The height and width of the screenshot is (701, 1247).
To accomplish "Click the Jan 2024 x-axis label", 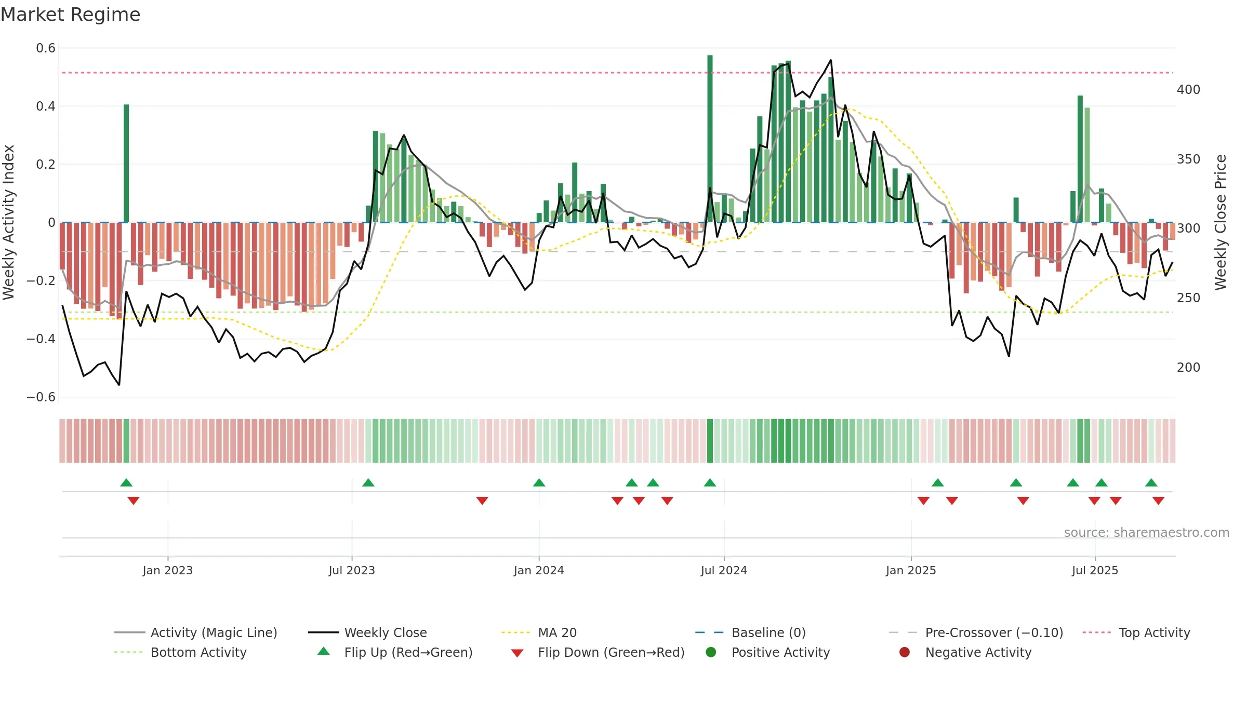I will tap(539, 570).
